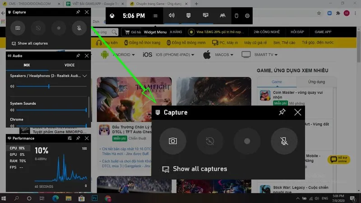Switch to CMS - THEGIOIDIDONG.COM tab
The height and width of the screenshot is (203, 361).
(x=31, y=4)
